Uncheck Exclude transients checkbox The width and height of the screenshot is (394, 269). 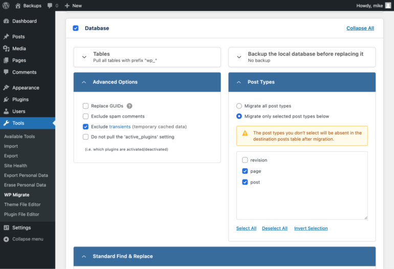click(85, 127)
